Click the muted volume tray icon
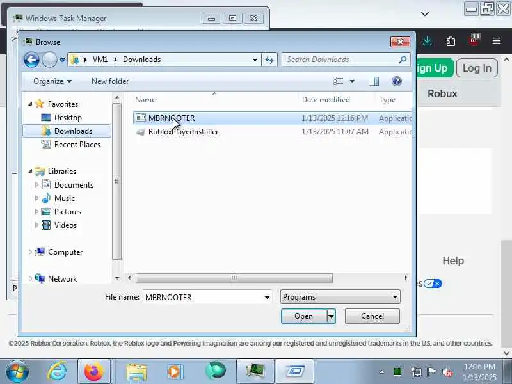 [447, 372]
